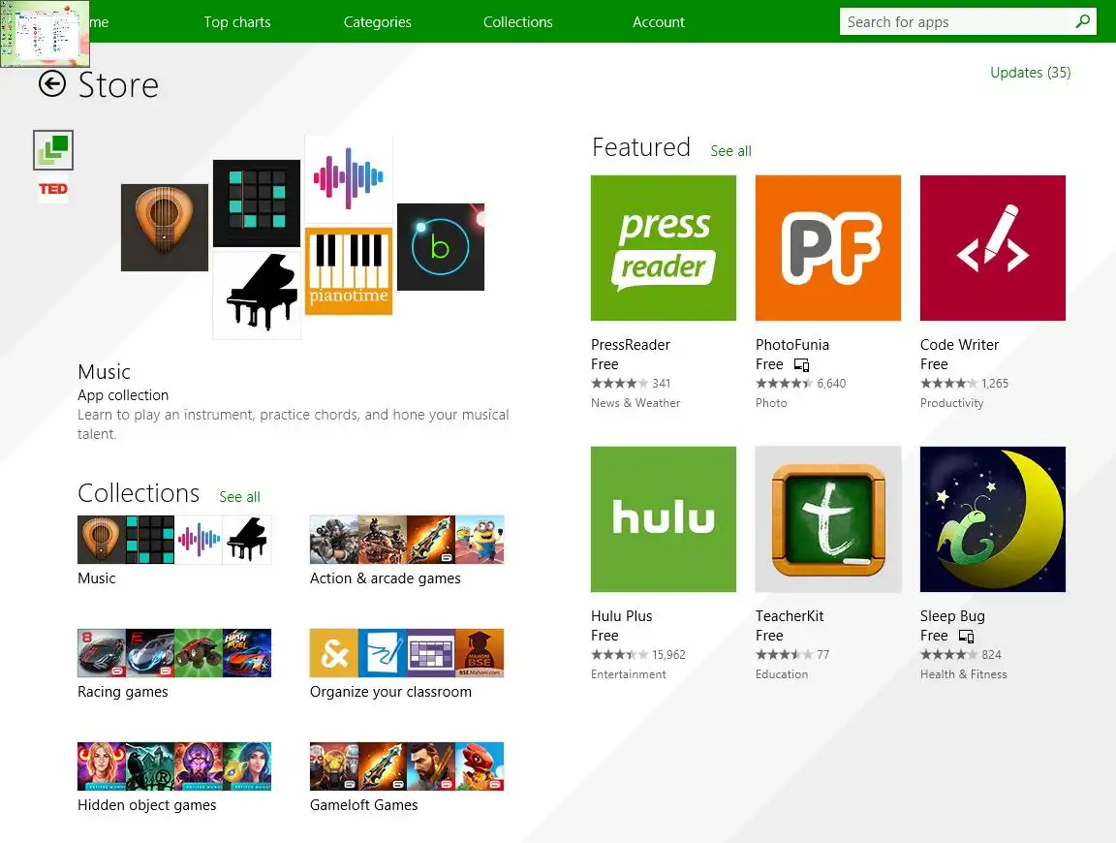Viewport: 1116px width, 843px height.
Task: Open the Hulu Plus app icon
Action: (664, 519)
